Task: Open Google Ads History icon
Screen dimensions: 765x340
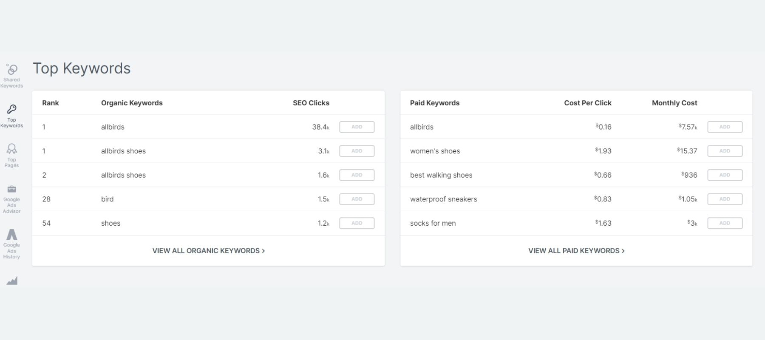Action: coord(12,234)
